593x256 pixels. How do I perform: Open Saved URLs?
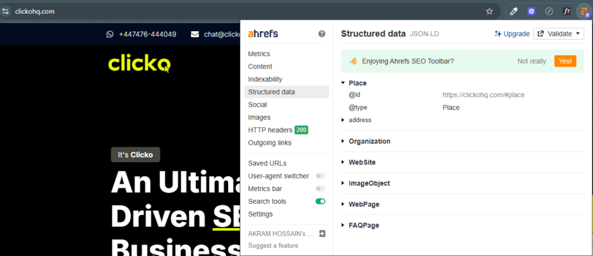tap(267, 163)
